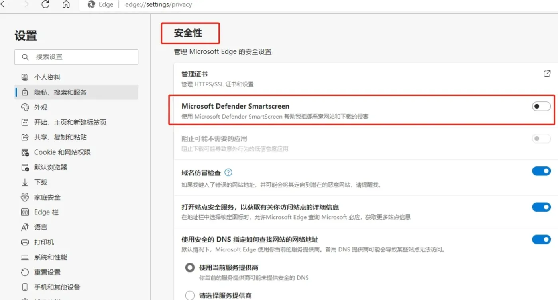Click the Edge 栏 icon
The width and height of the screenshot is (558, 300).
point(25,212)
